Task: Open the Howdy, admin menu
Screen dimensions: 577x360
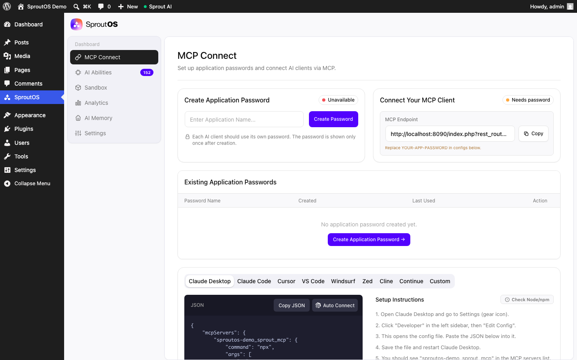Action: click(x=551, y=6)
